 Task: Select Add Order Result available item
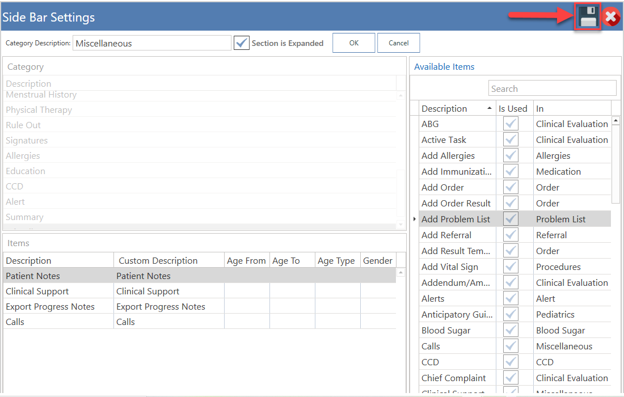tap(456, 203)
